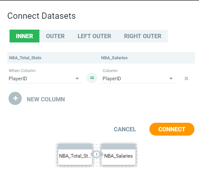Screen dimensions: 199x182
Task: Cancel the Connect Datasets dialog
Action: coord(125,129)
